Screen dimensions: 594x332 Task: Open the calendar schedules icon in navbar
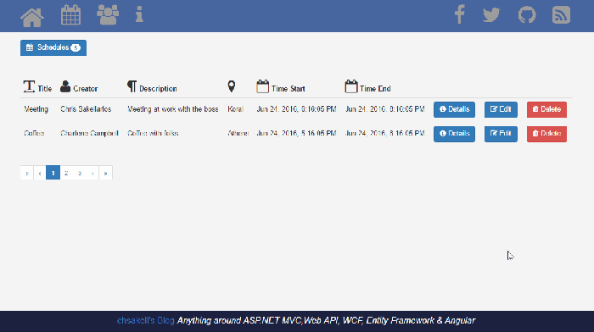point(70,15)
